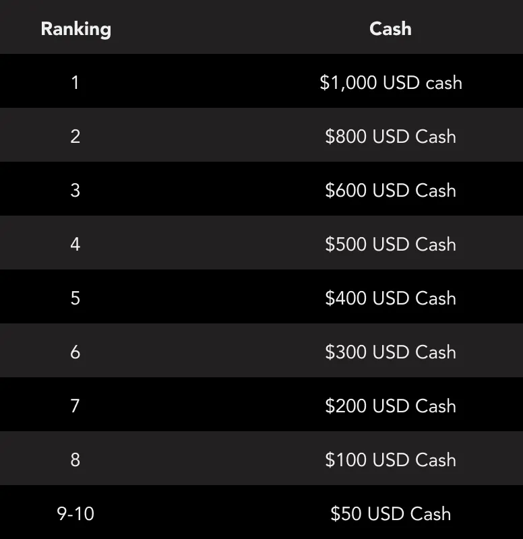Select the rank 3 cell
The width and height of the screenshot is (523, 539).
pos(75,191)
